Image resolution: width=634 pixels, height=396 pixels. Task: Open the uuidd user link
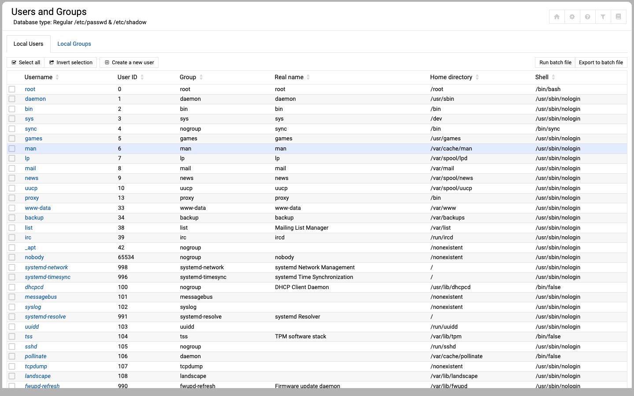tap(32, 327)
